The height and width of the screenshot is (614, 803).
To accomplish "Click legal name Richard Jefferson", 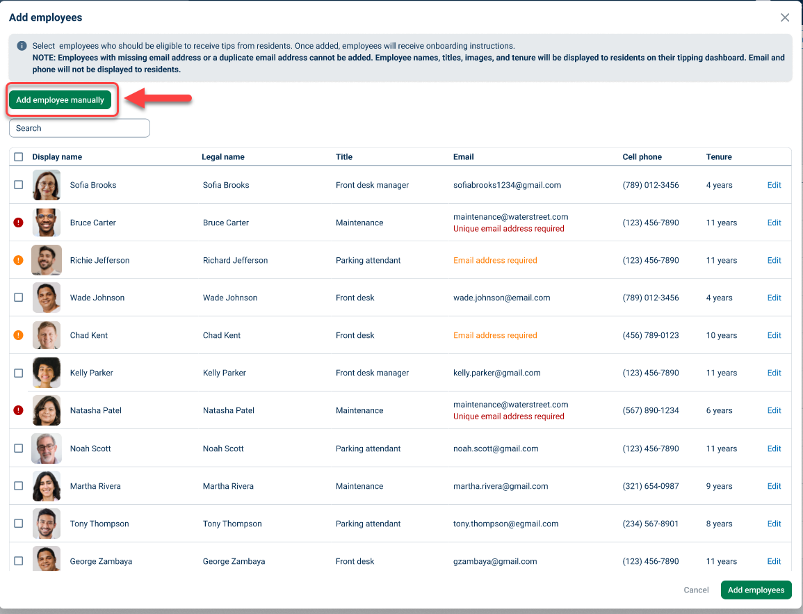I will [235, 260].
